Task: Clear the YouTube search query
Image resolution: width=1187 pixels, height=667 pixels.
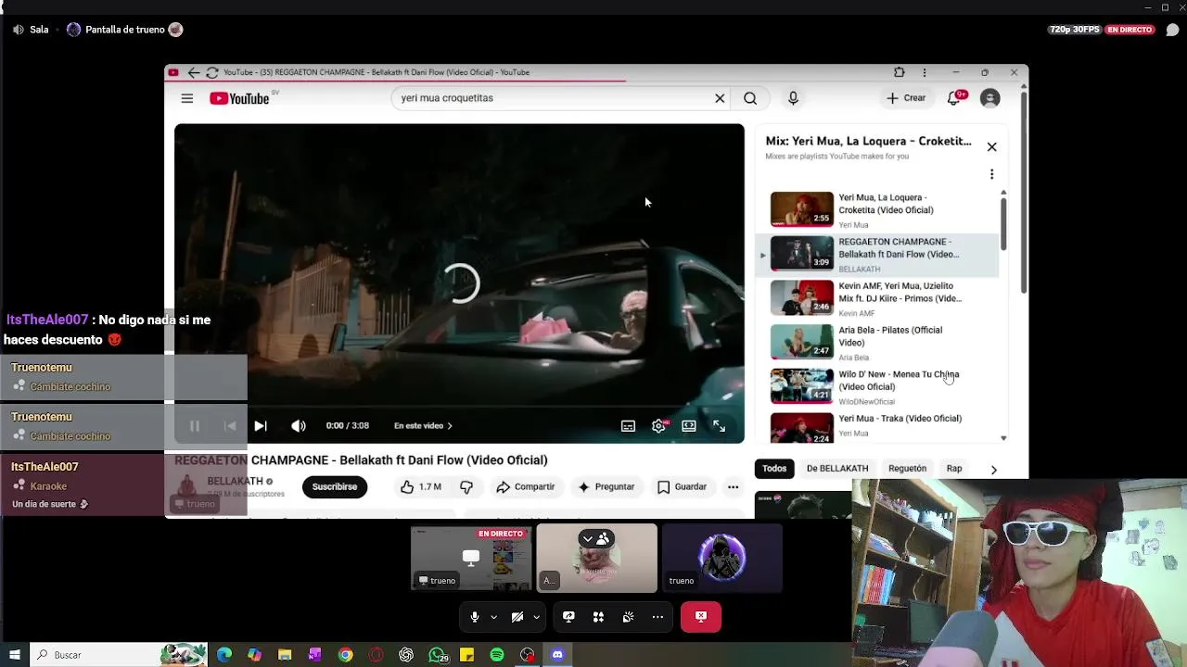Action: 720,98
